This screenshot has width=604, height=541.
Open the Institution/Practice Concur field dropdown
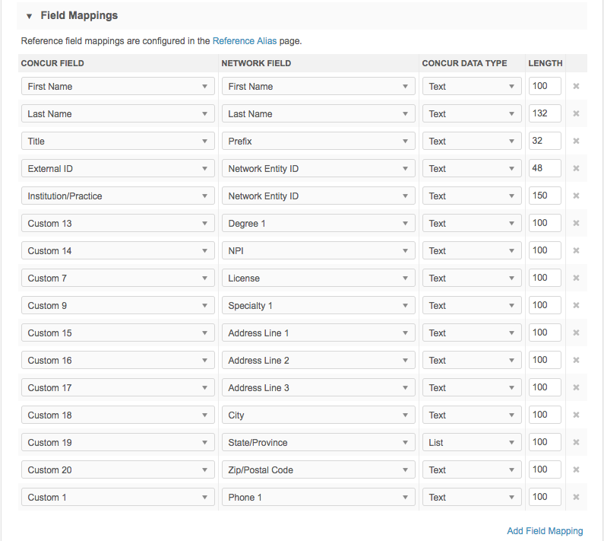click(x=118, y=196)
